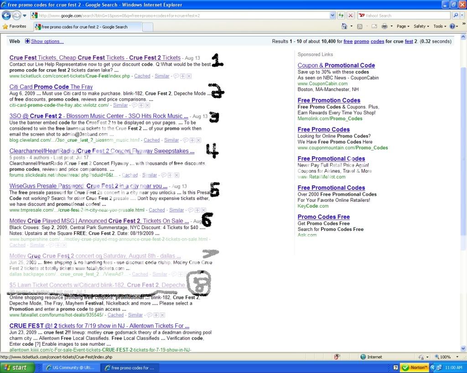Open the Favorites star button
Screen dimensions: 467x373
[x=14, y=26]
